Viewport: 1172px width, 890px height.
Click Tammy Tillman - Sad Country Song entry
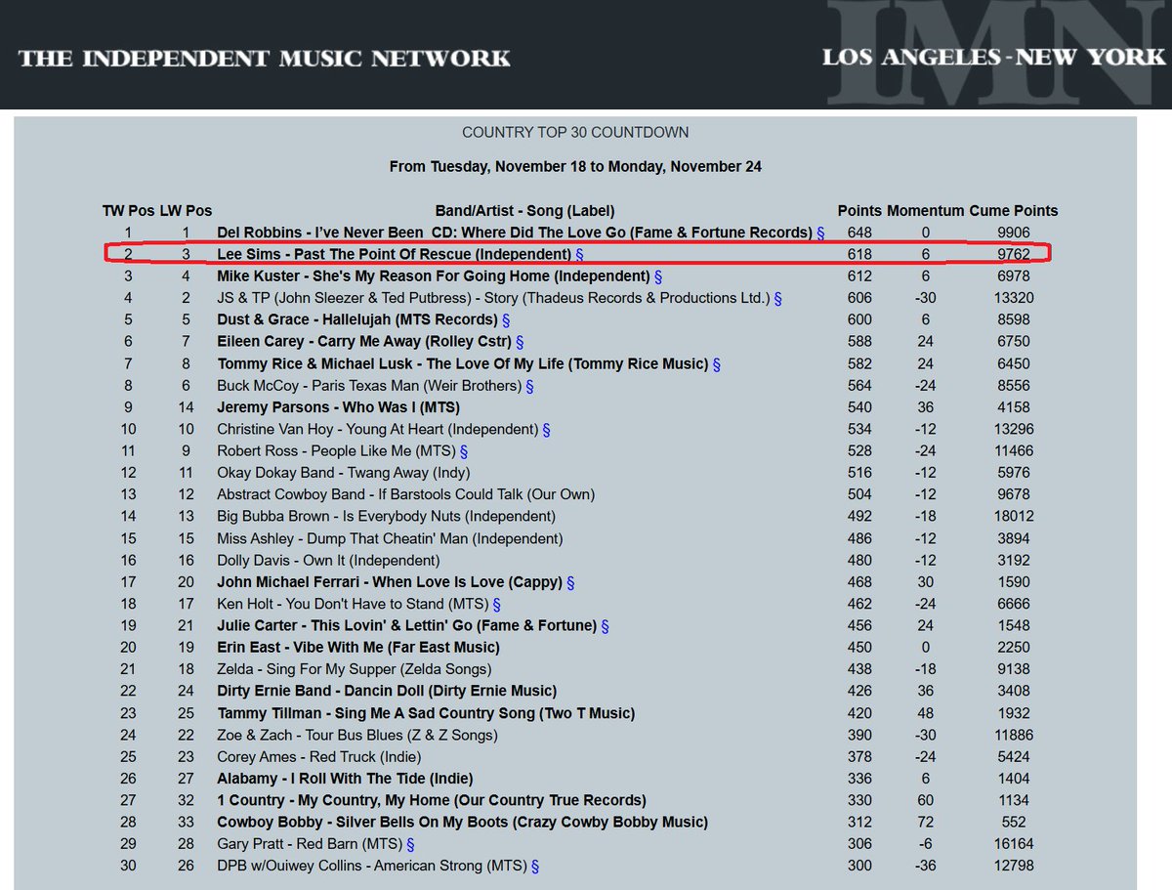pyautogui.click(x=426, y=713)
